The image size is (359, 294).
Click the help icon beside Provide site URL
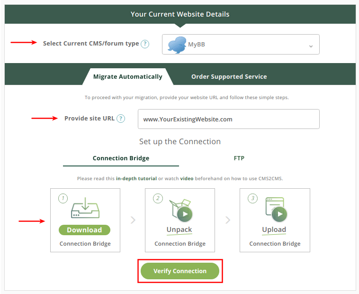click(121, 119)
